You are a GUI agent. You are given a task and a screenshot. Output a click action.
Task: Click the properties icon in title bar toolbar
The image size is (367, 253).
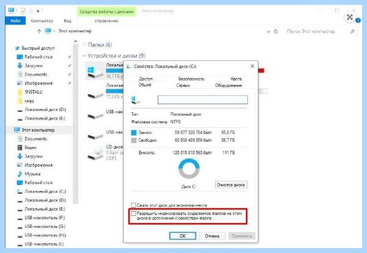(x=23, y=11)
